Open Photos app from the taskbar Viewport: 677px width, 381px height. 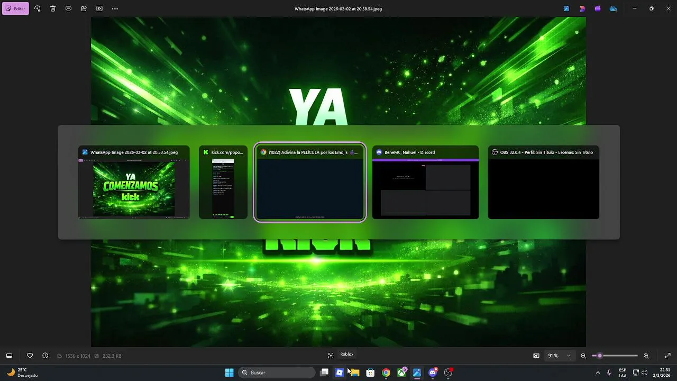417,373
